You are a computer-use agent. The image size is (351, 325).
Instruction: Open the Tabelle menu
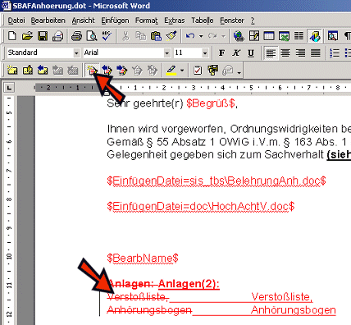[203, 21]
